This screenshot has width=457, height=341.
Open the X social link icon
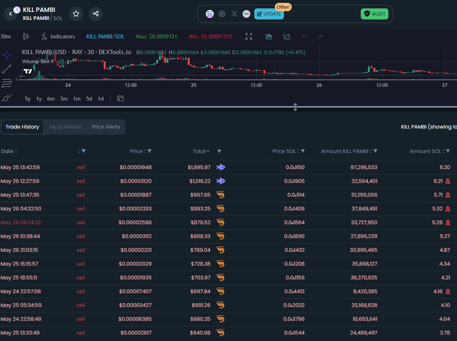point(234,14)
